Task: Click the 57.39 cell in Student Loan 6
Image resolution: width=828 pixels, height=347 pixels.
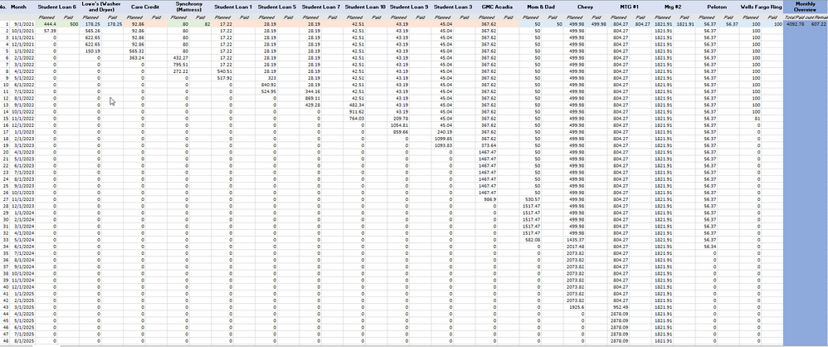Action: 46,32
